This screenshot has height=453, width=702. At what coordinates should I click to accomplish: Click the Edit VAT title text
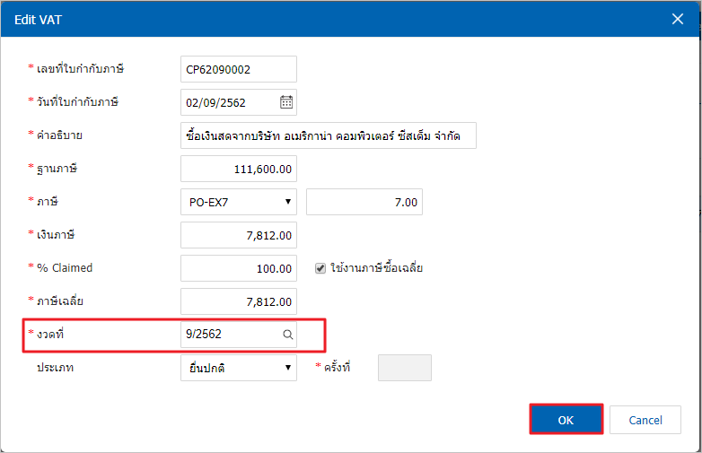click(38, 20)
